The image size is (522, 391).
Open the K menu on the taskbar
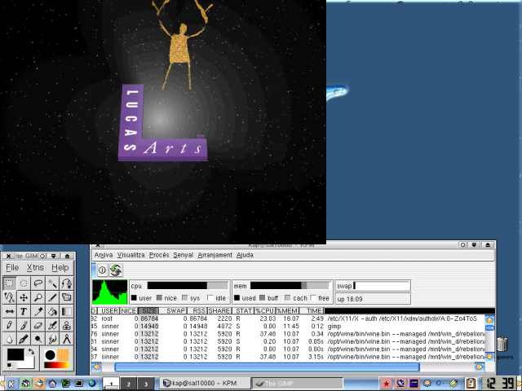tap(11, 384)
